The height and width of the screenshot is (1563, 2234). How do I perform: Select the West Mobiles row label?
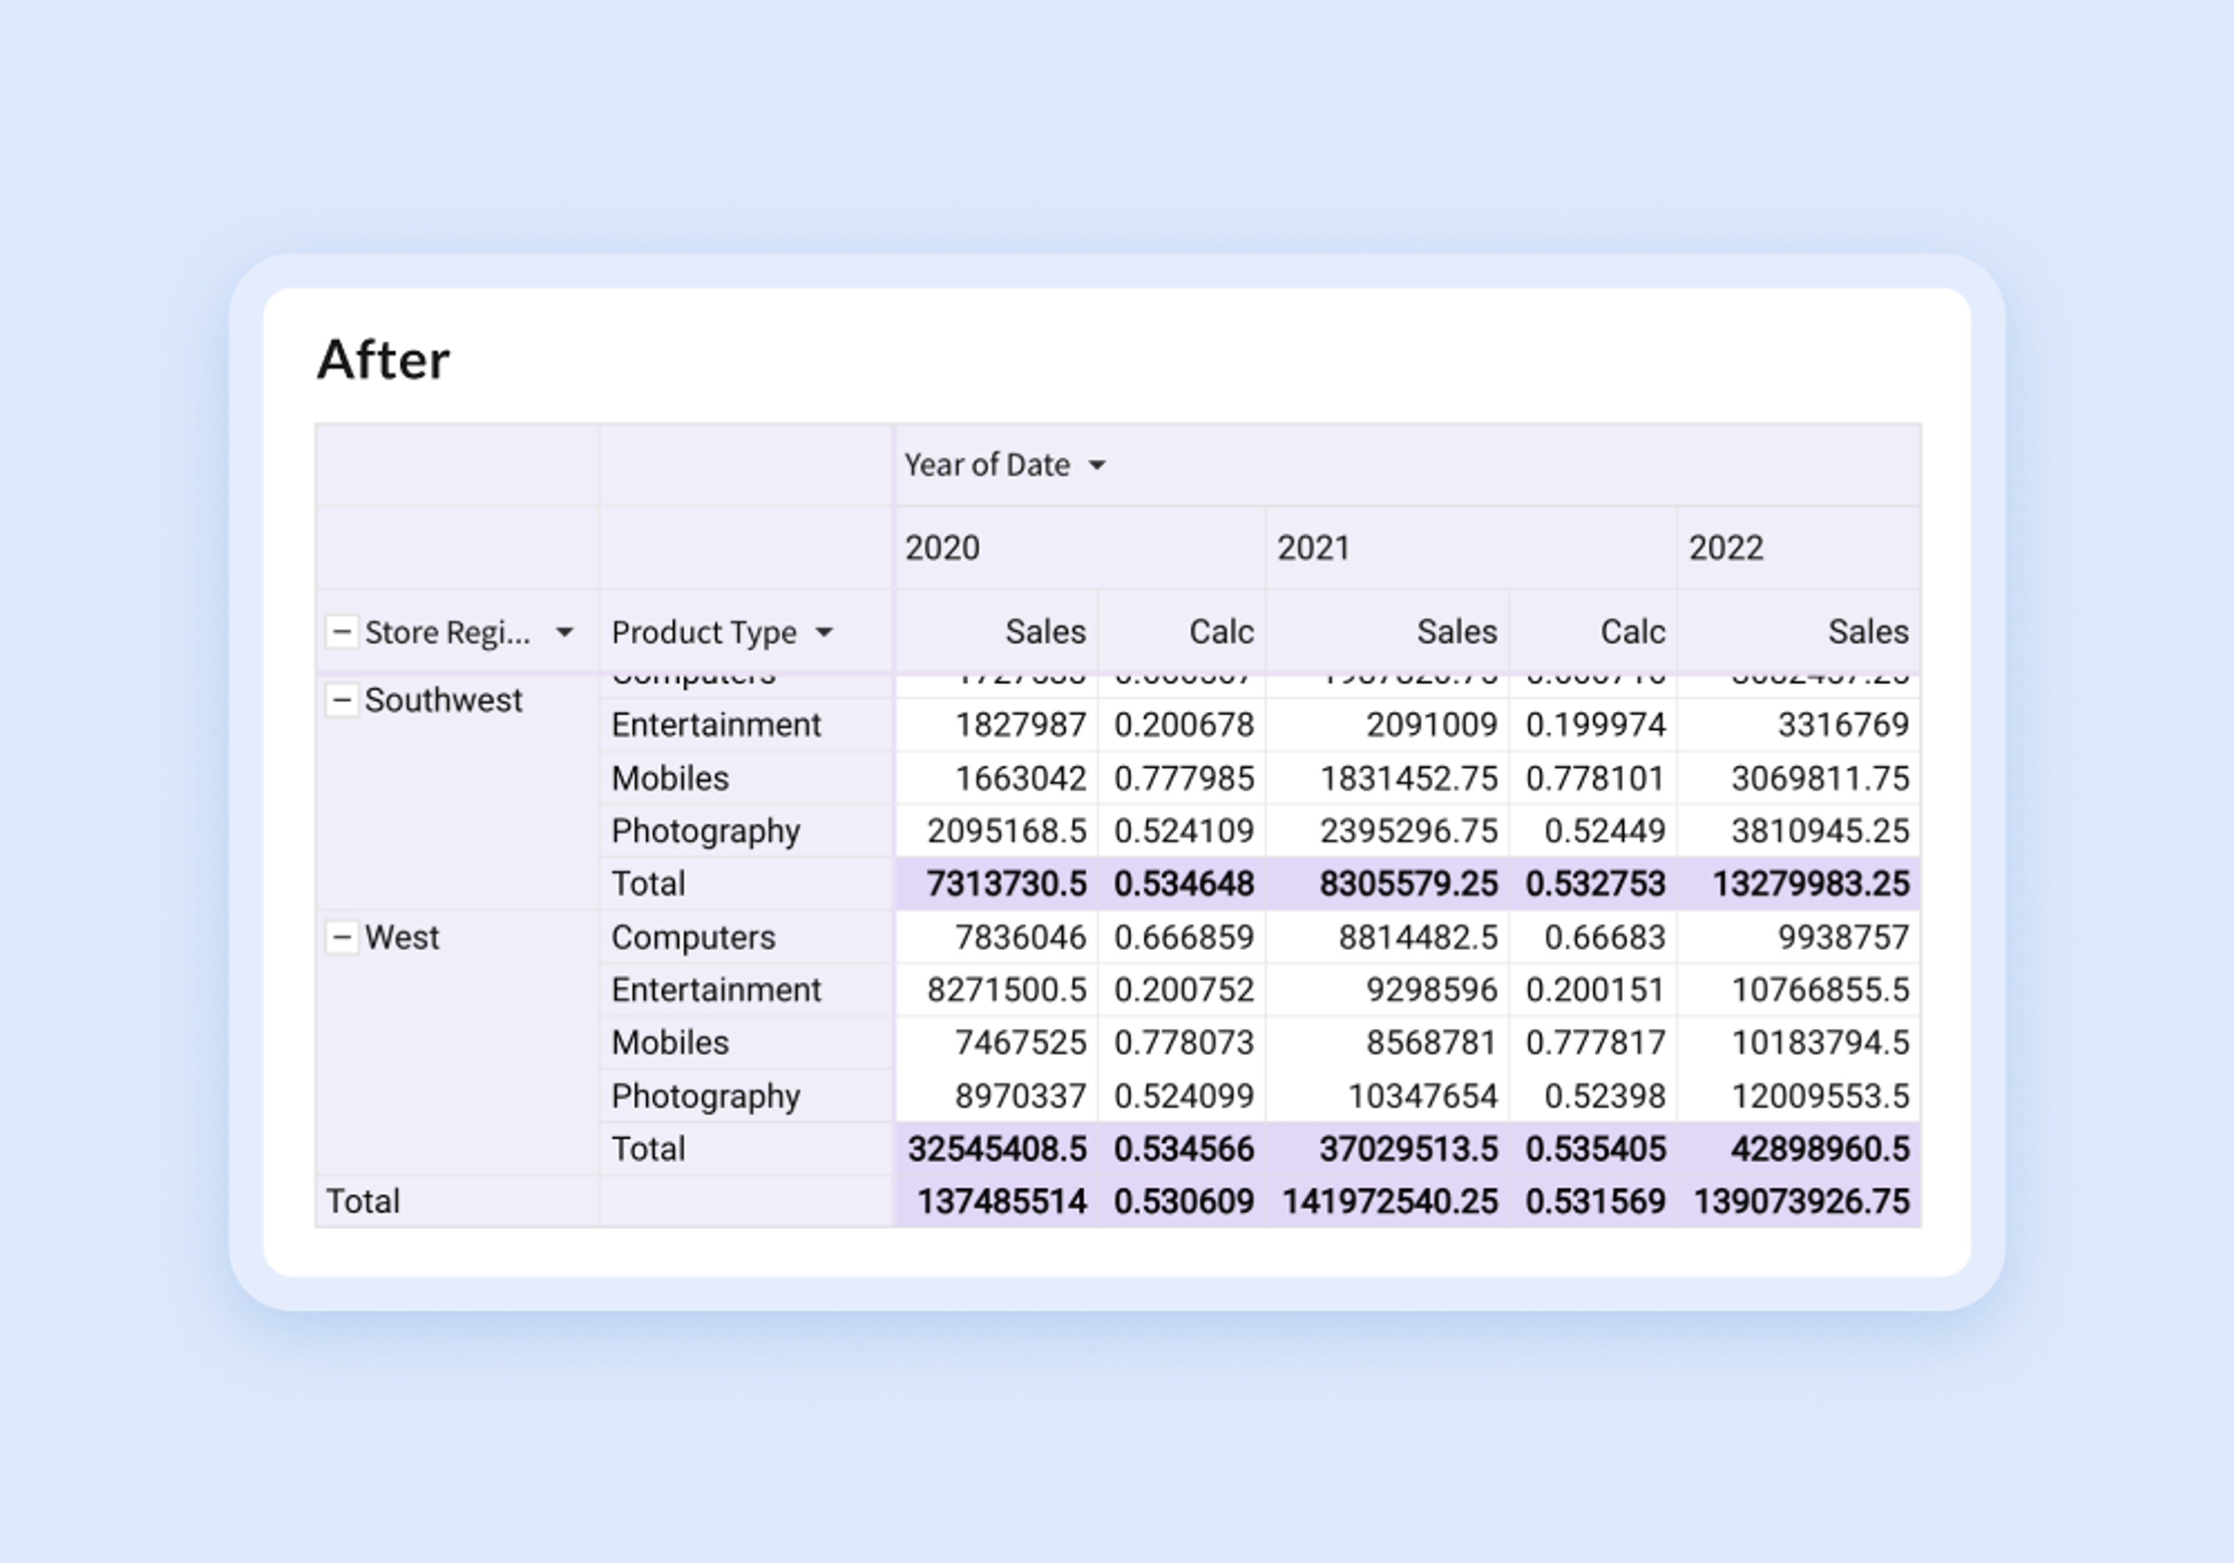click(670, 1043)
